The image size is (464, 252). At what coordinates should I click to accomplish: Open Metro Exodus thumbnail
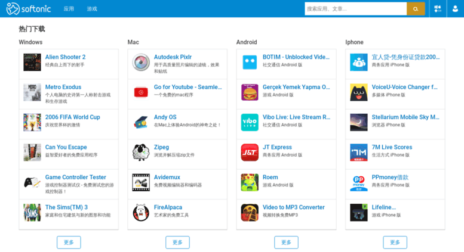(32, 92)
